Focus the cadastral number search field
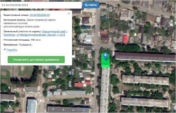Screen dimensions: 176x113 click(x=41, y=5)
